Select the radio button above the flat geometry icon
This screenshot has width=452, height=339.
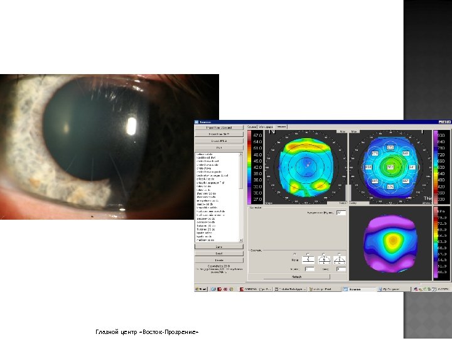click(308, 254)
